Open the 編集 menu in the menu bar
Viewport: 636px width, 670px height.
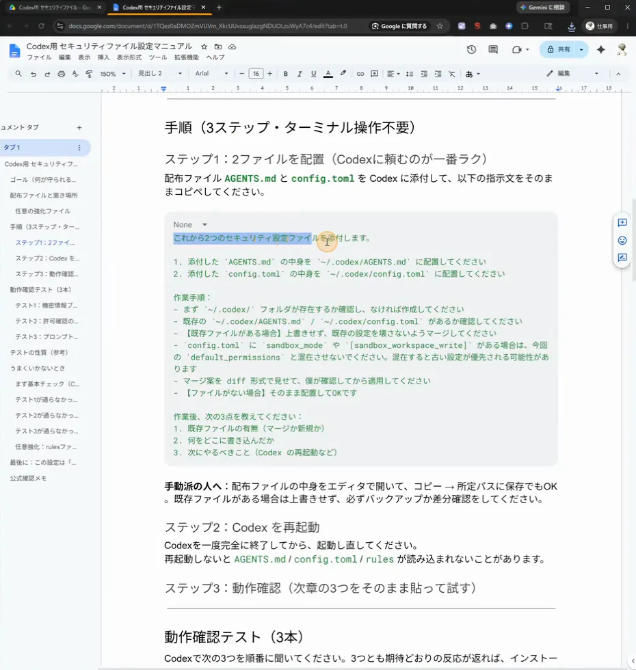tap(65, 57)
